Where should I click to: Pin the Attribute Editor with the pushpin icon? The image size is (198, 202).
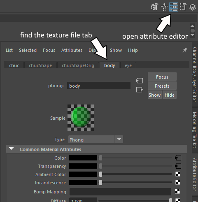(185, 50)
